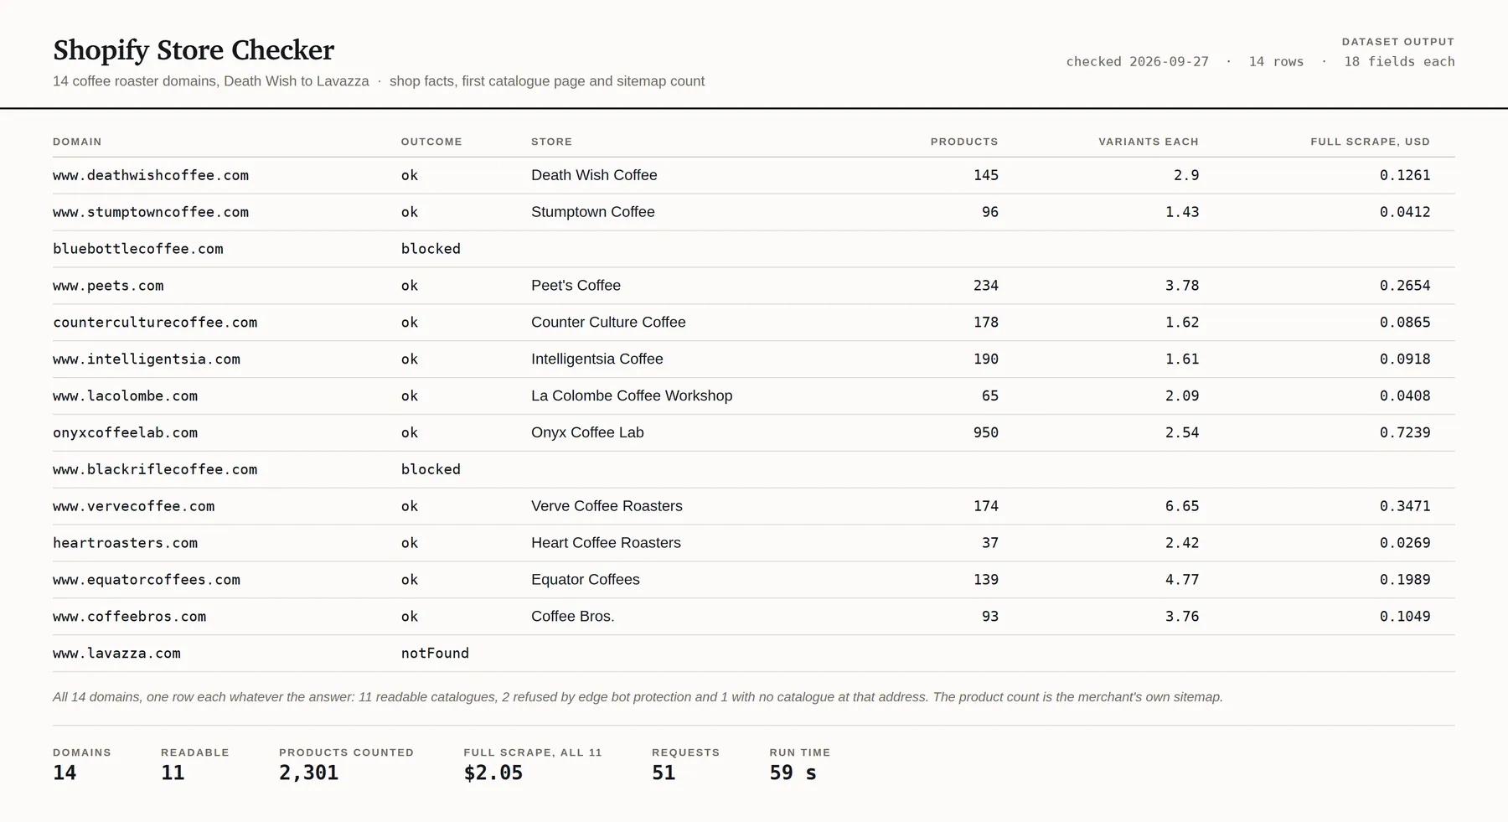Click product count 145 for Death Wish
The height and width of the screenshot is (822, 1508).
[986, 175]
